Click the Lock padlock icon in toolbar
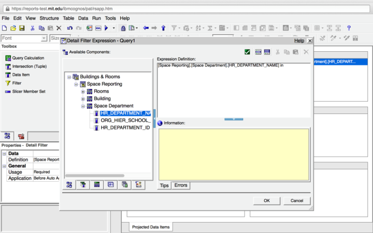The image size is (373, 233). (123, 28)
